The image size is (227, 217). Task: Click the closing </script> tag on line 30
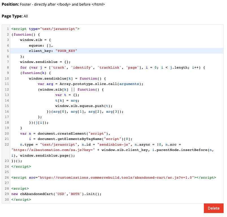(x=21, y=200)
